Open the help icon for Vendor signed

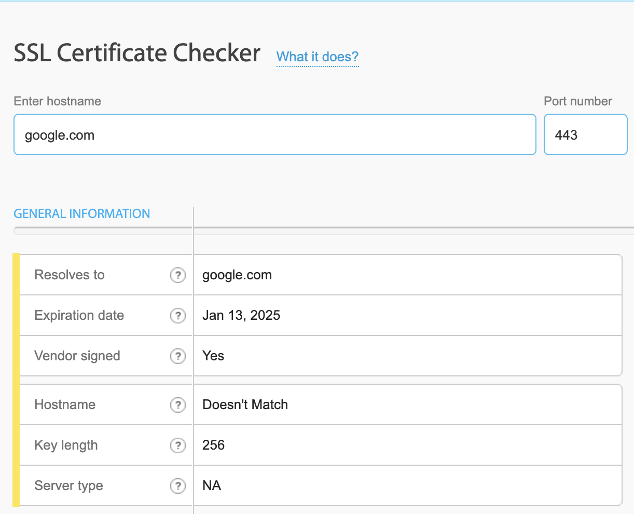178,356
